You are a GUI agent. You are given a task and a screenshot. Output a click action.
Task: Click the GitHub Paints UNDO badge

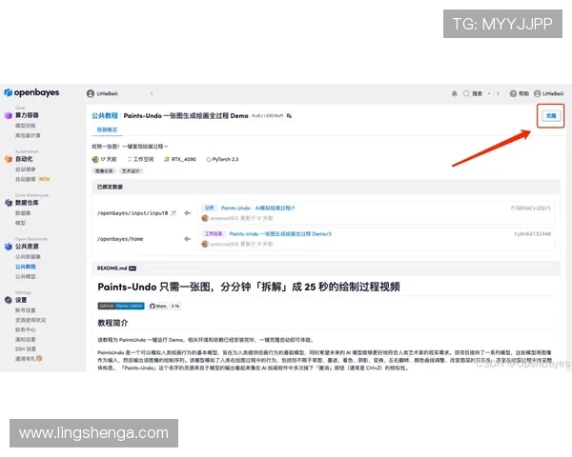[121, 307]
